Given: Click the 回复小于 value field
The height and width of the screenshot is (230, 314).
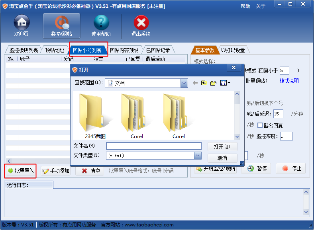Looking at the screenshot, I should [285, 70].
